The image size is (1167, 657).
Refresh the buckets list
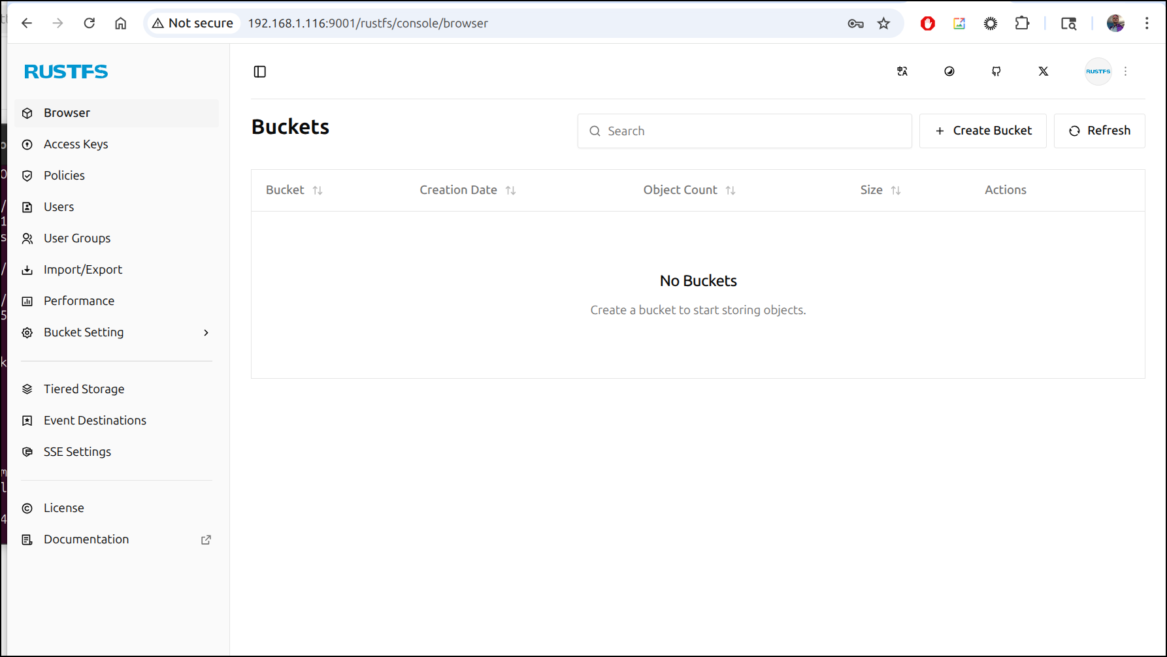[1099, 131]
